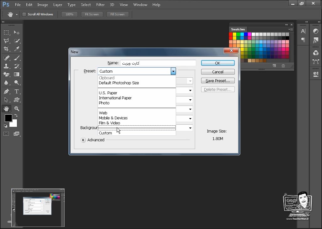The image size is (322, 229).
Task: Select the Spot Healing Brush tool
Action: pyautogui.click(x=6, y=58)
